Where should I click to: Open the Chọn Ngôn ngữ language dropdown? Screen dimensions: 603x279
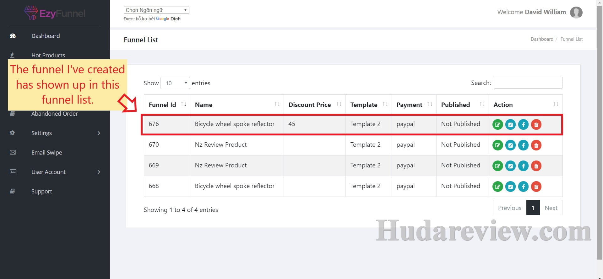[156, 10]
